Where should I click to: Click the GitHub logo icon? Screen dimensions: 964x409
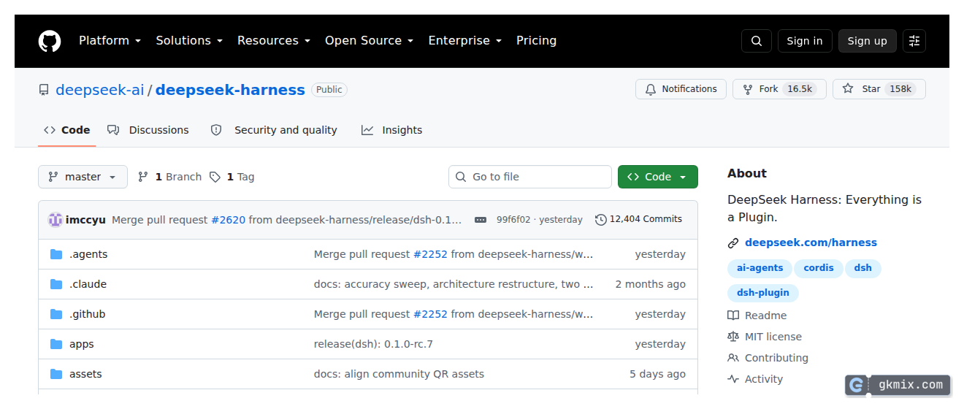click(50, 41)
